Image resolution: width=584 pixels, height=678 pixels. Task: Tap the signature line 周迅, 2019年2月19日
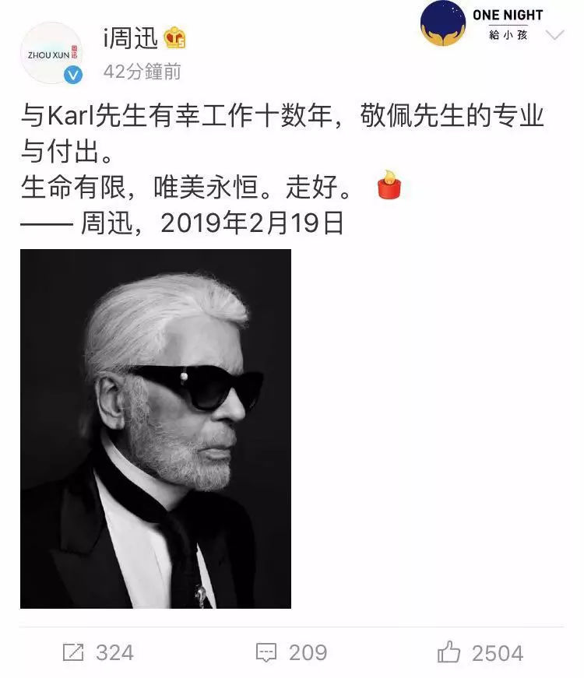pyautogui.click(x=182, y=223)
